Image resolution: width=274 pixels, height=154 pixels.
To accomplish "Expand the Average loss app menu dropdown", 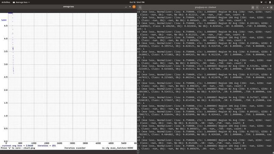I will coord(21,2).
